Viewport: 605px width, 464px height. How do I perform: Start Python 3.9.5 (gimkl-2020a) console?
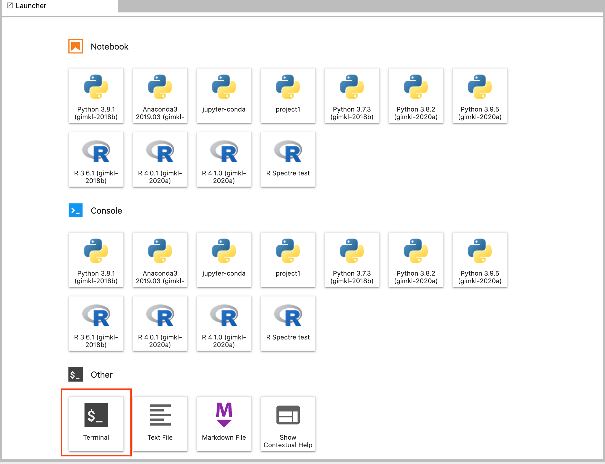(x=480, y=260)
